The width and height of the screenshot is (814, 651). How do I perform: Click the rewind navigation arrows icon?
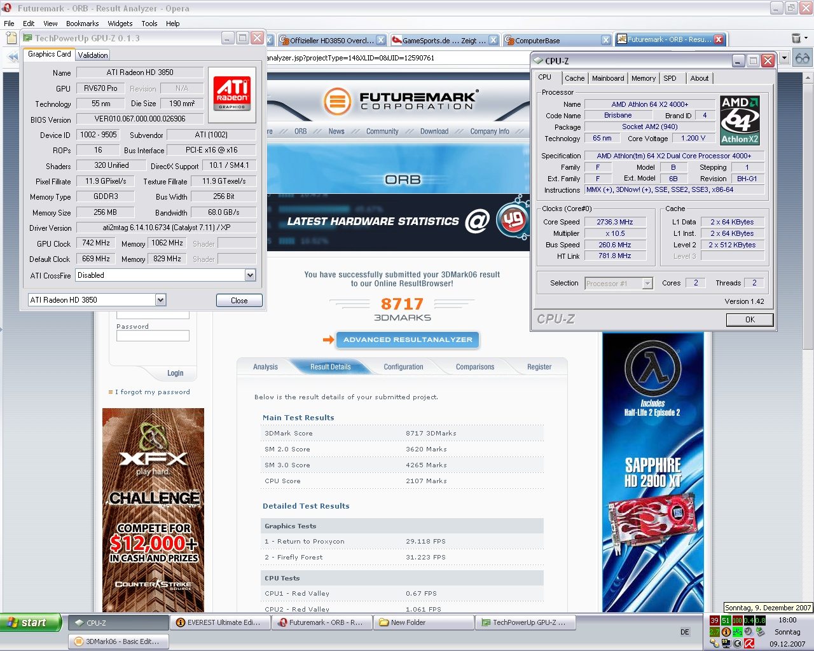click(x=13, y=57)
